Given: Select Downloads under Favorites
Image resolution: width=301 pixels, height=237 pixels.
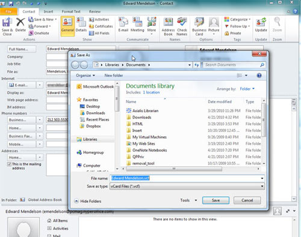Looking at the screenshot, I should click(92, 113).
